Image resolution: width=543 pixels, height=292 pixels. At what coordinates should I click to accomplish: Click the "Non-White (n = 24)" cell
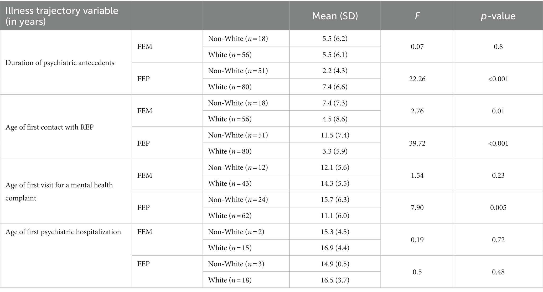[x=238, y=199]
